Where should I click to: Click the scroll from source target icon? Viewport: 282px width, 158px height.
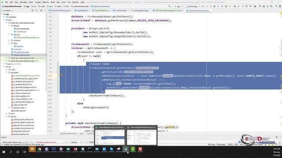click(33, 11)
